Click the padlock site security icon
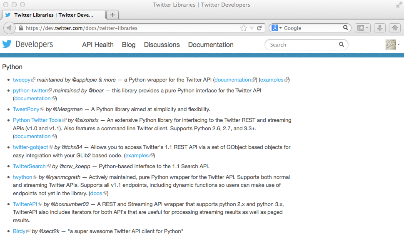This screenshot has height=241, width=404. point(21,28)
